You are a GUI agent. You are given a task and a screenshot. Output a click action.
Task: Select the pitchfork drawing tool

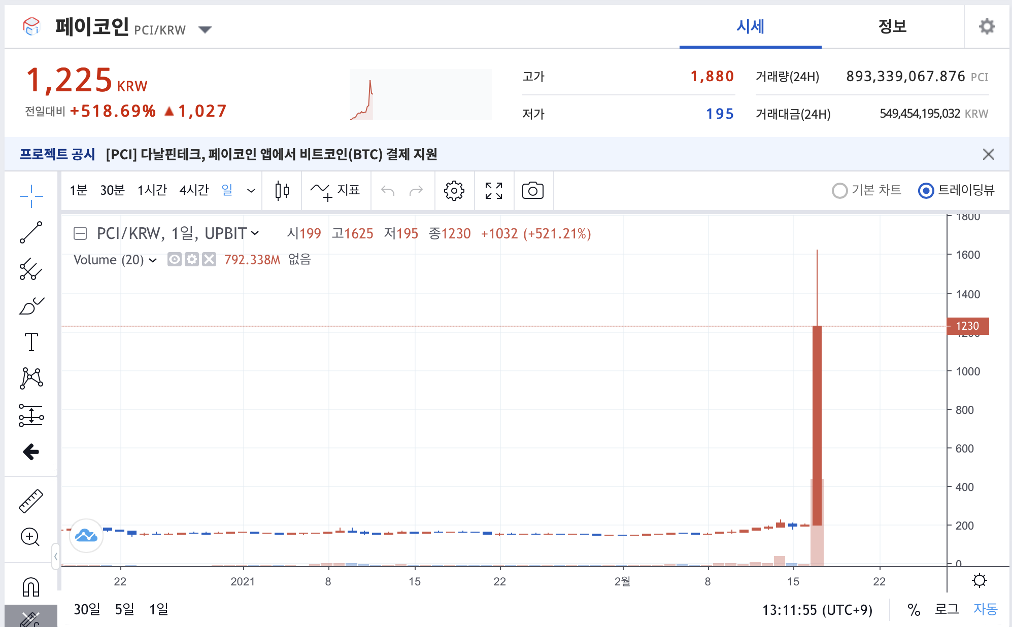point(31,269)
